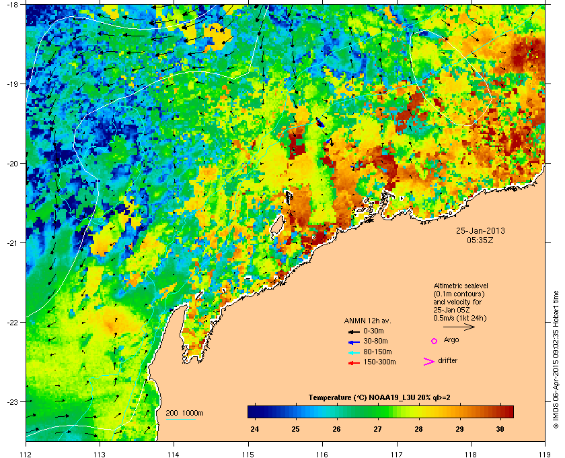
Task: Click the '(0.1m contours)' legend text
Action: [459, 294]
